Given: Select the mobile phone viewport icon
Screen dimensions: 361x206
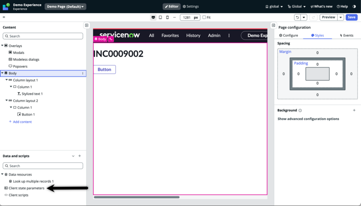Looking at the screenshot, I should coord(167,17).
